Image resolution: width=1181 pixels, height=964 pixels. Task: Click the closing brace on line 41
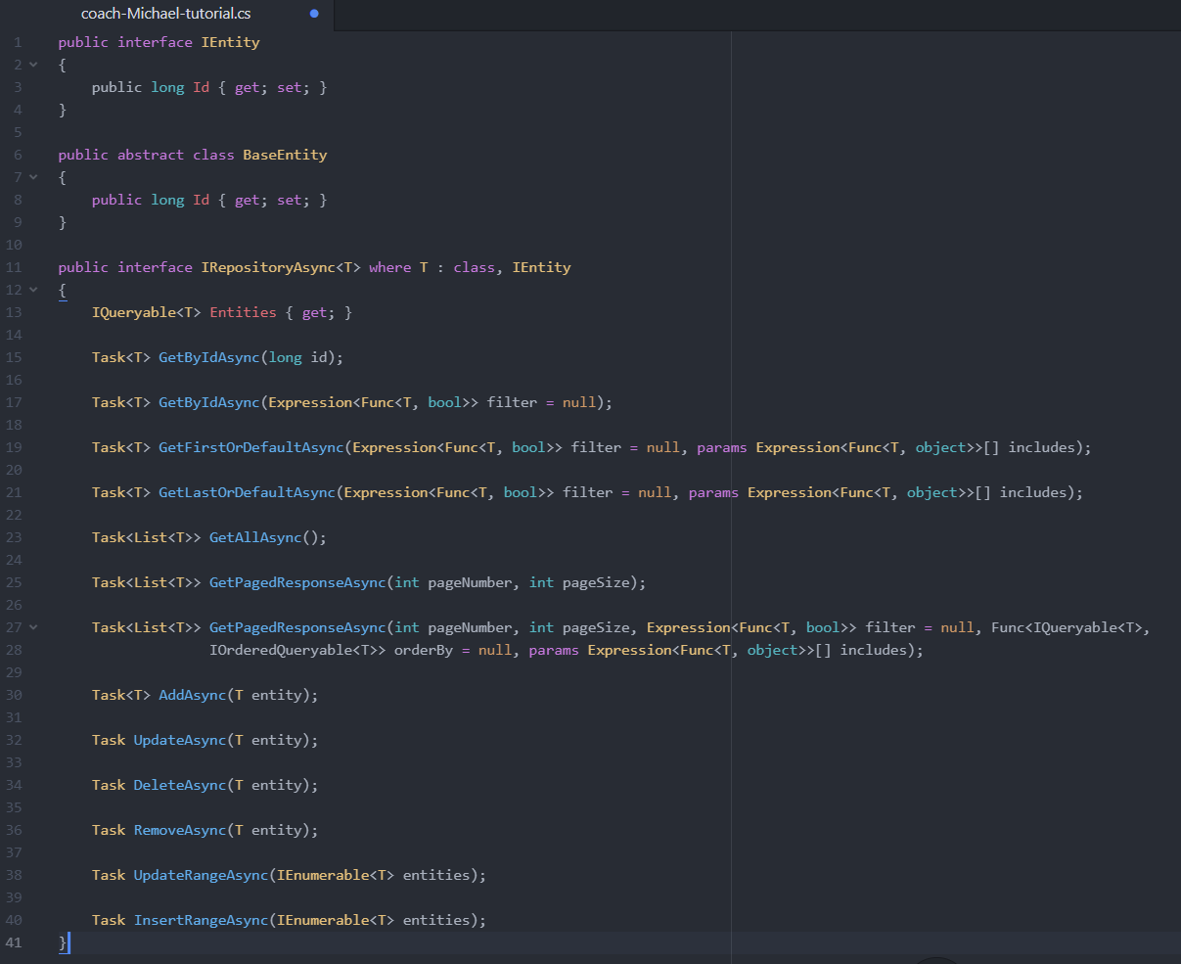coord(63,942)
